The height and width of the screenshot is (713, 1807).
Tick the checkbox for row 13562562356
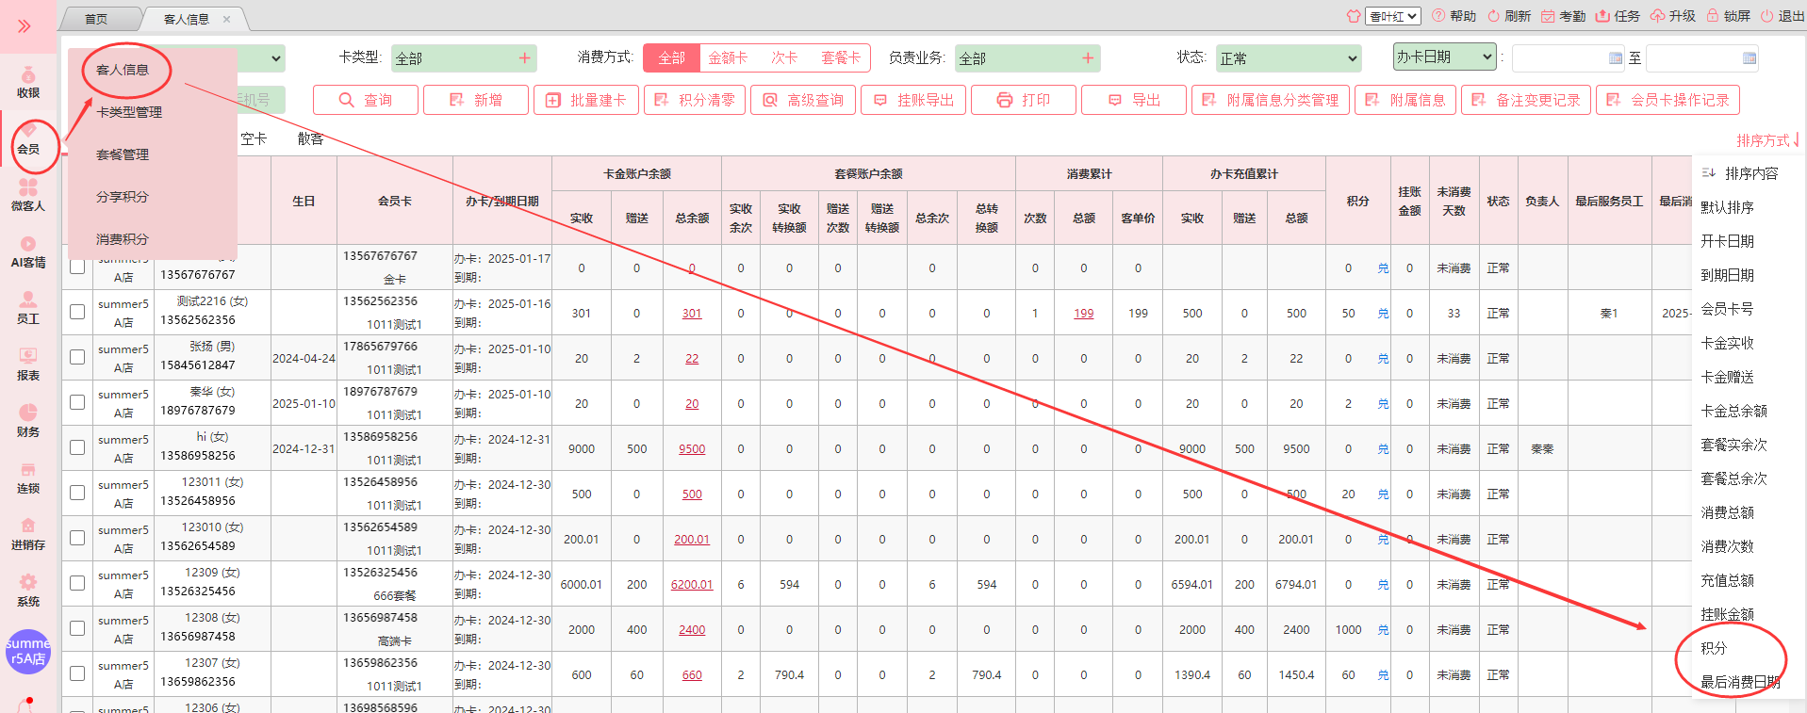(x=77, y=312)
